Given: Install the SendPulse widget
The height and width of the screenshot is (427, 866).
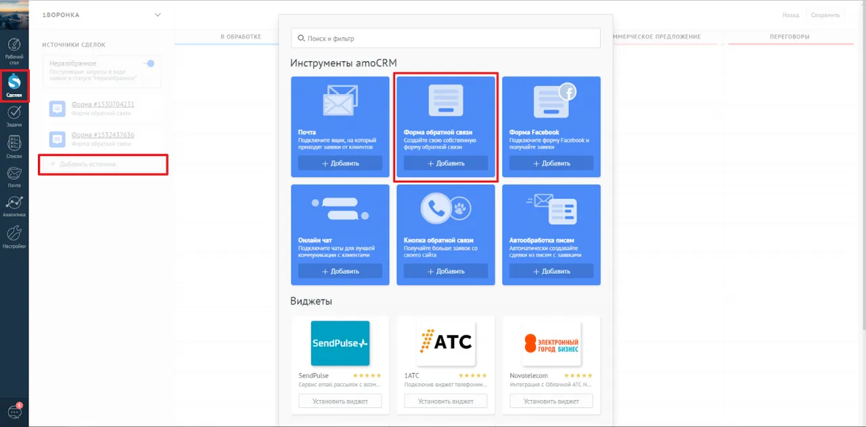Looking at the screenshot, I should [340, 401].
